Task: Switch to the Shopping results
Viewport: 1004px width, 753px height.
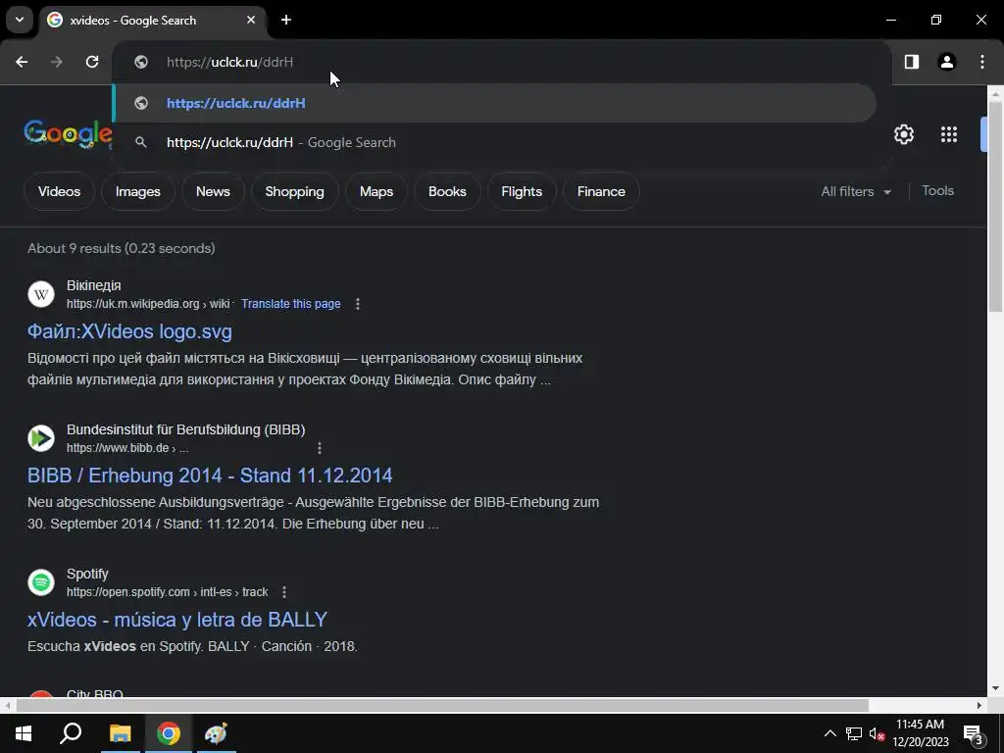Action: coord(294,191)
